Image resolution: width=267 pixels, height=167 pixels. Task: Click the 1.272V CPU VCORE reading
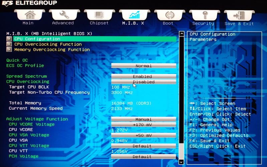tap(119, 130)
